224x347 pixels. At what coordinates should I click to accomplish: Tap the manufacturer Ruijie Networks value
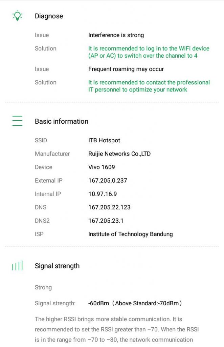click(119, 154)
